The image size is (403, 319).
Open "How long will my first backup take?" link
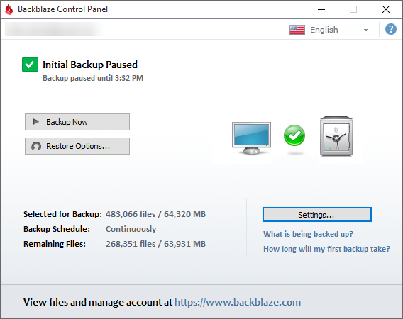(x=326, y=249)
